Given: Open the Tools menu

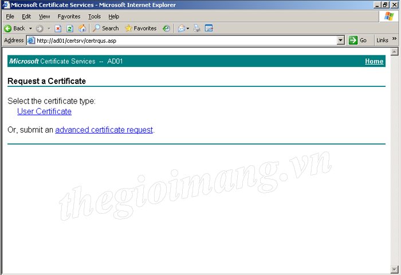Looking at the screenshot, I should [x=94, y=17].
